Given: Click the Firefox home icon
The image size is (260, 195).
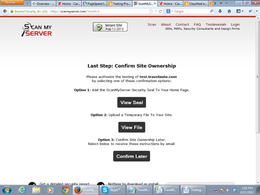Looking at the screenshot, I should [x=229, y=10].
